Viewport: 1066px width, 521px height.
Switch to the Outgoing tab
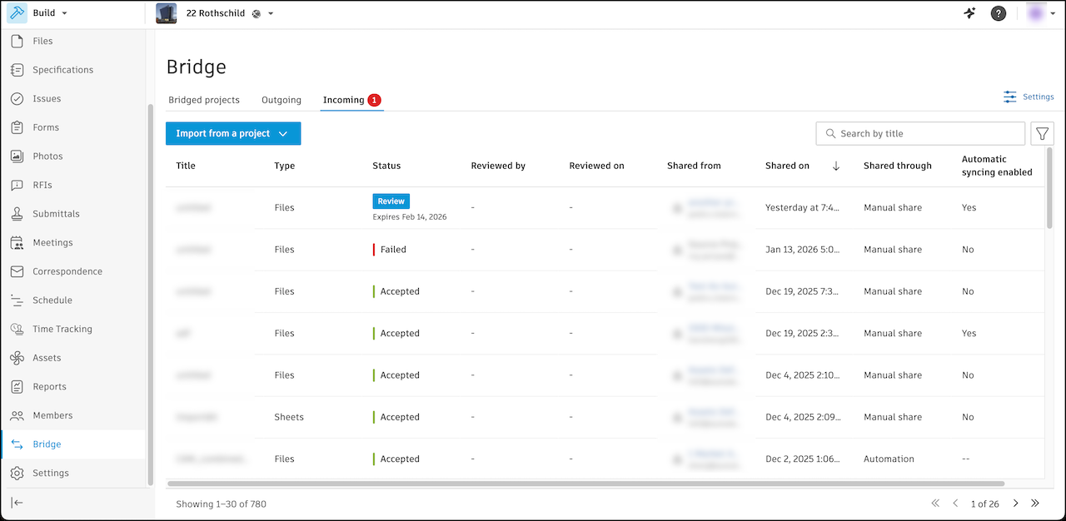pyautogui.click(x=281, y=99)
